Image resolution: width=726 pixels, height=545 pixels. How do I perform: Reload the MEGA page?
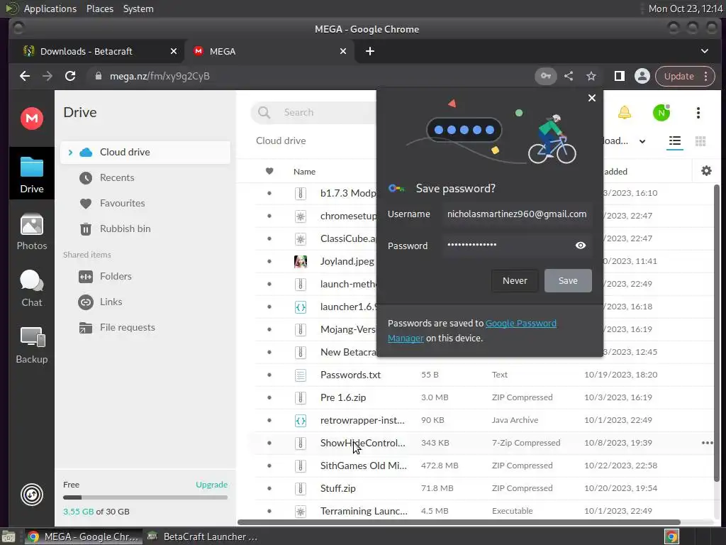click(70, 76)
